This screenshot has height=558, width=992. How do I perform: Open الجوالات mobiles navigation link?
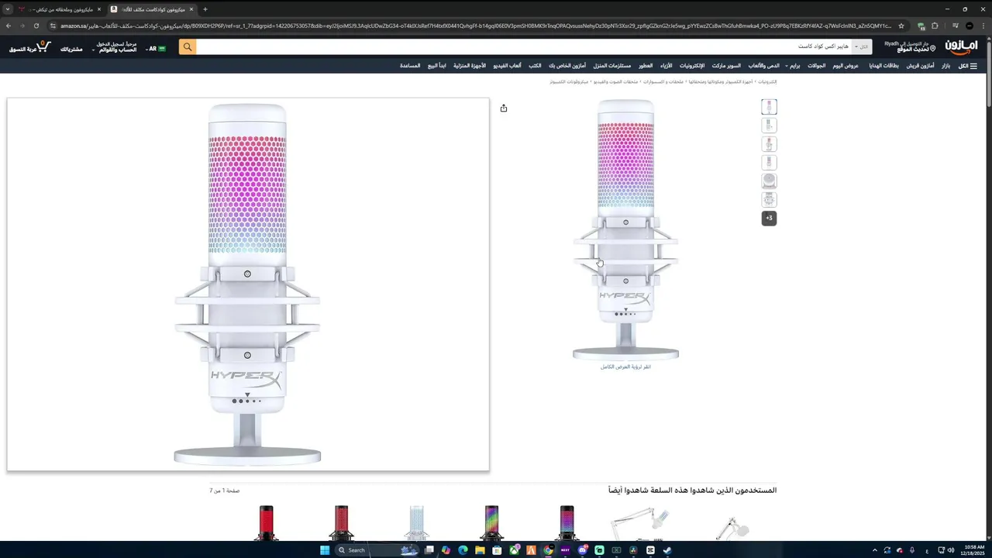point(816,66)
